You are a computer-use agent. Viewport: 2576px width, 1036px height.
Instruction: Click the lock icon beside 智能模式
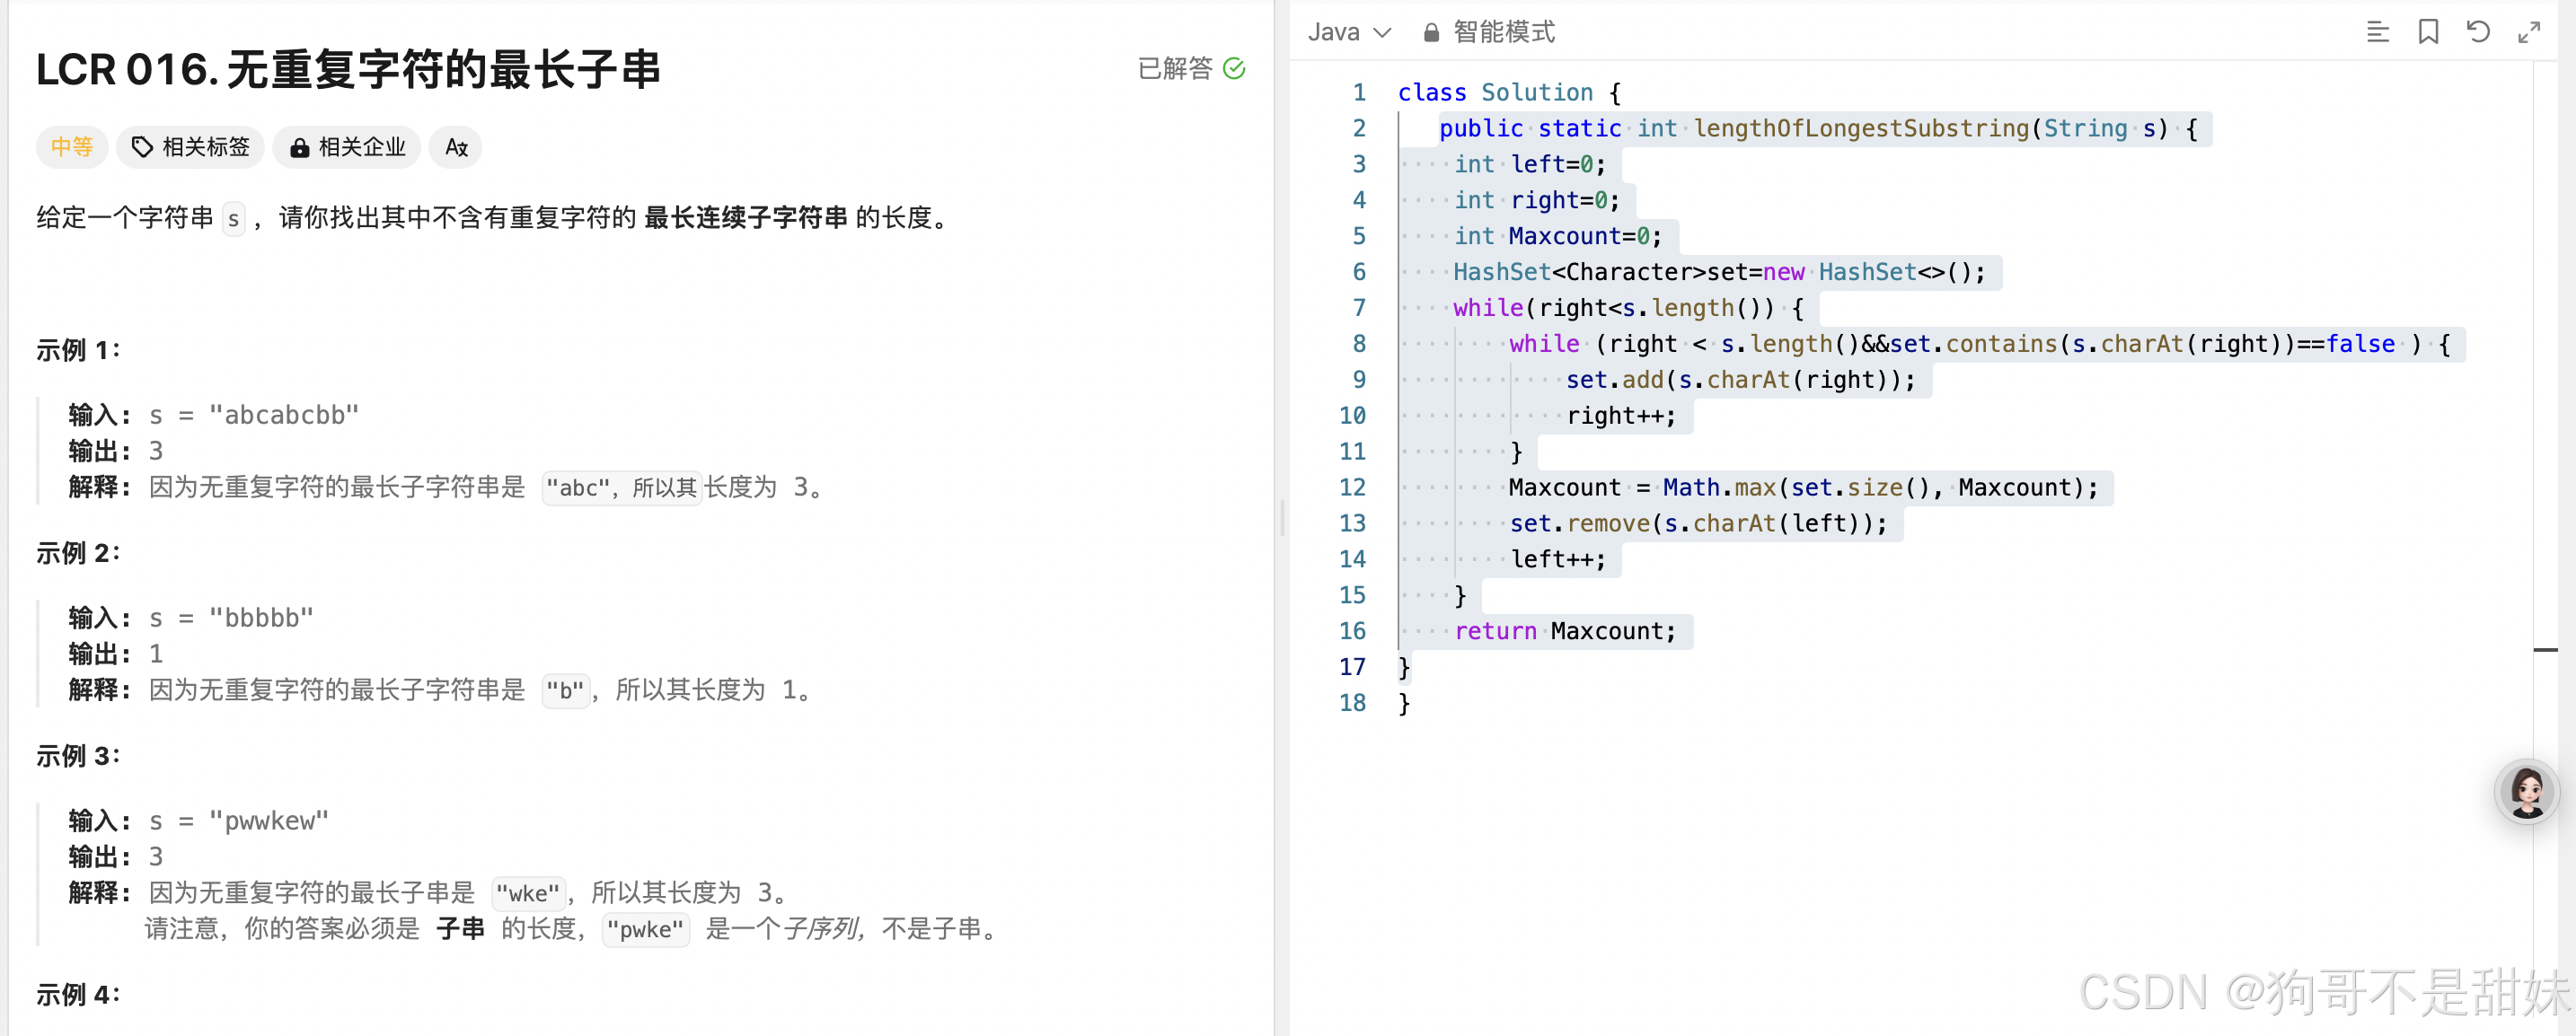point(1431,33)
